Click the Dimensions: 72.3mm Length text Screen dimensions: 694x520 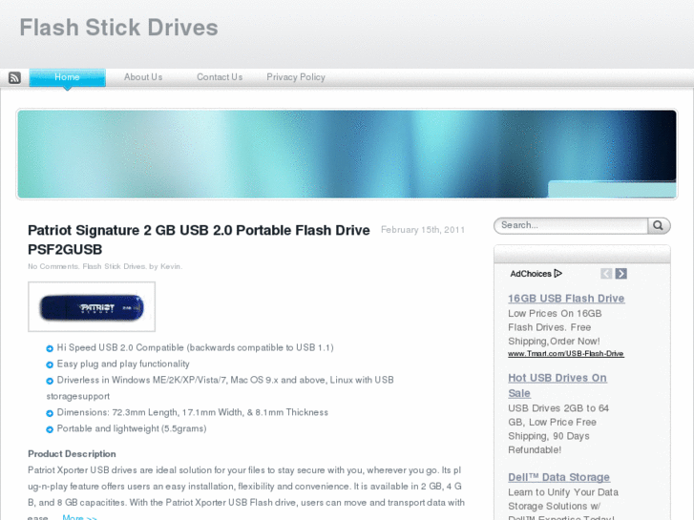click(x=193, y=412)
